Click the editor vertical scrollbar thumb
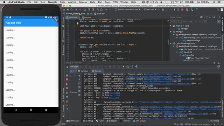 pyautogui.click(x=168, y=42)
